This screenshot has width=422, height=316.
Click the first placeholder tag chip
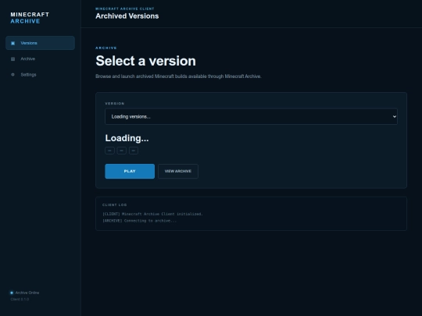(x=109, y=151)
